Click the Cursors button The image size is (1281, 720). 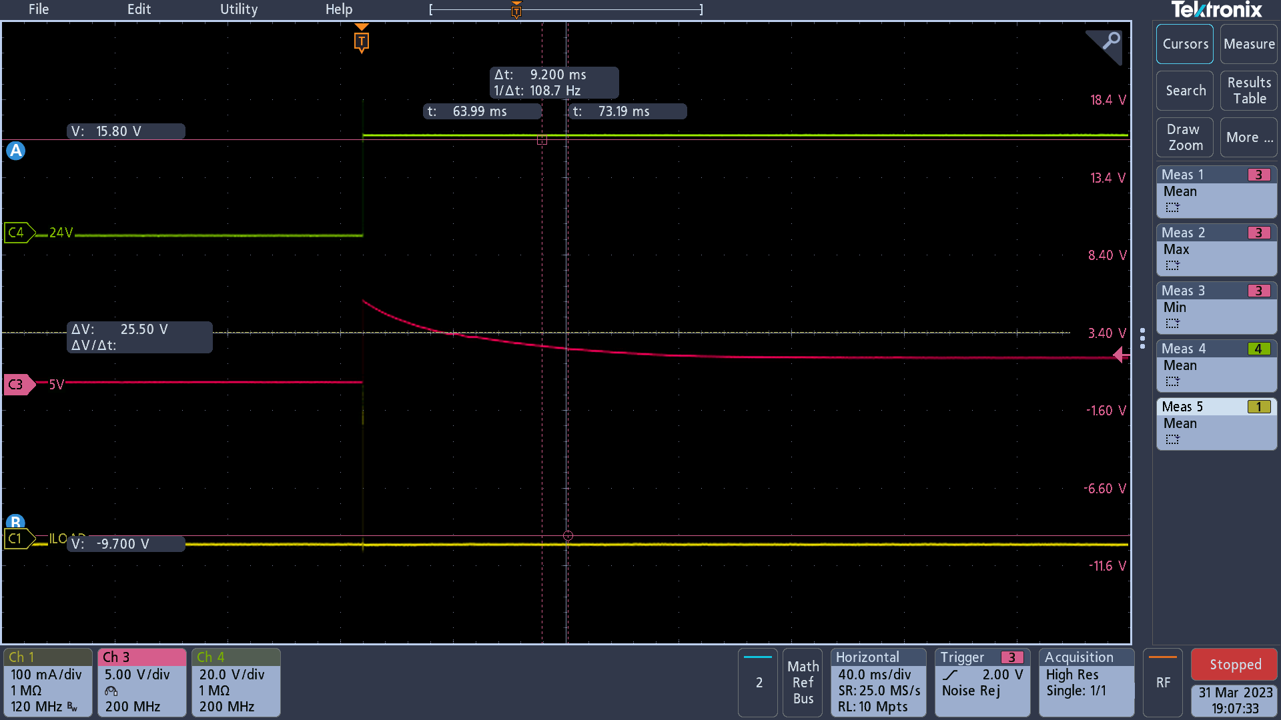point(1185,44)
